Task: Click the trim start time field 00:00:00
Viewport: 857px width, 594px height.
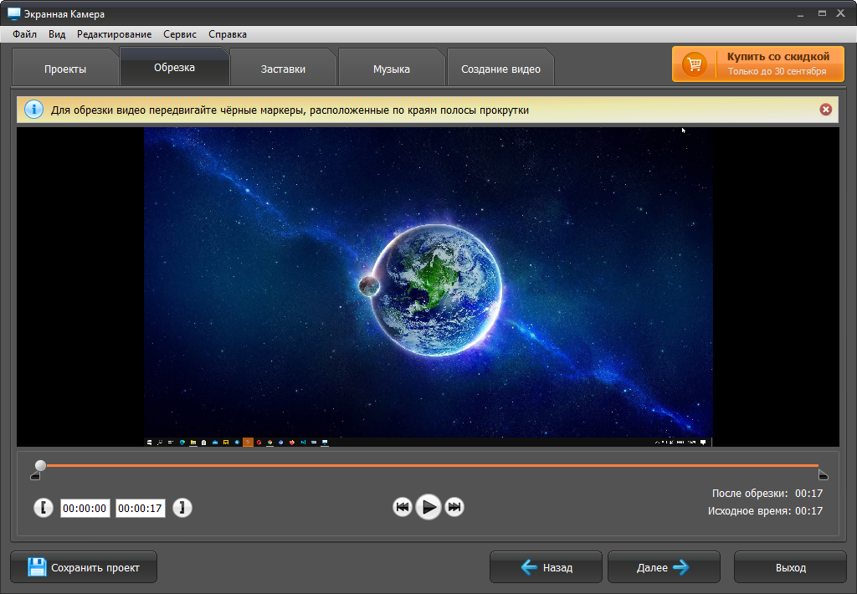Action: [x=85, y=508]
